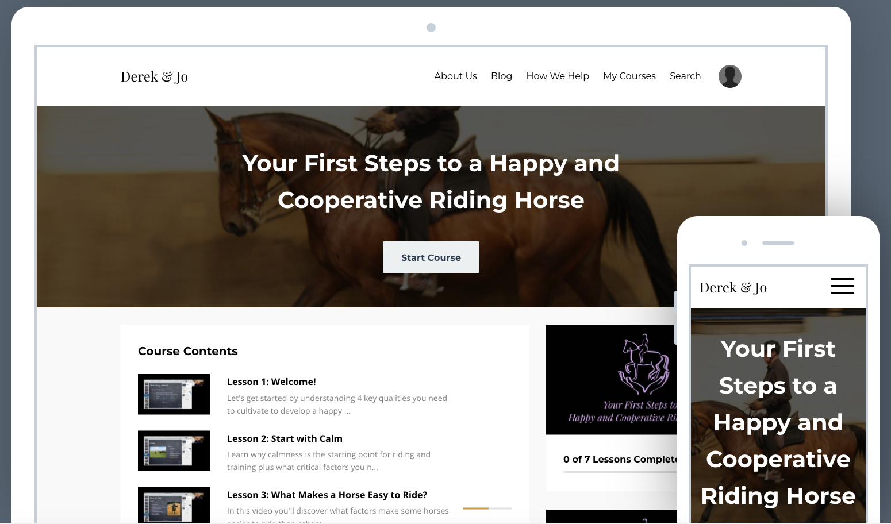Click the purple horse logo course image

tap(612, 379)
